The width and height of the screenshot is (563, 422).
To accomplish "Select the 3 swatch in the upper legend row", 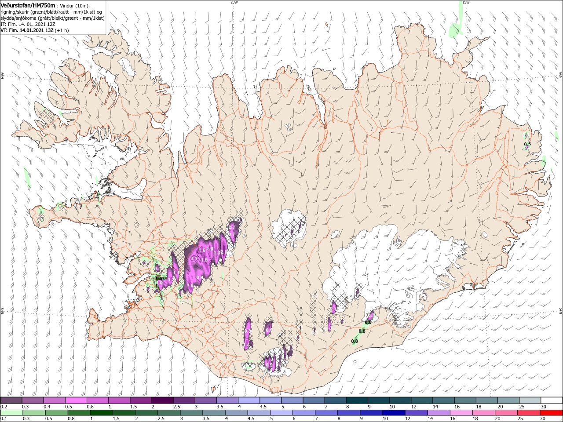I will [205, 400].
